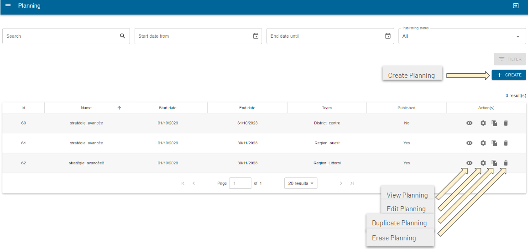Viewport: 528px width, 249px height.
Task: Focus the Search input field
Action: click(x=66, y=36)
